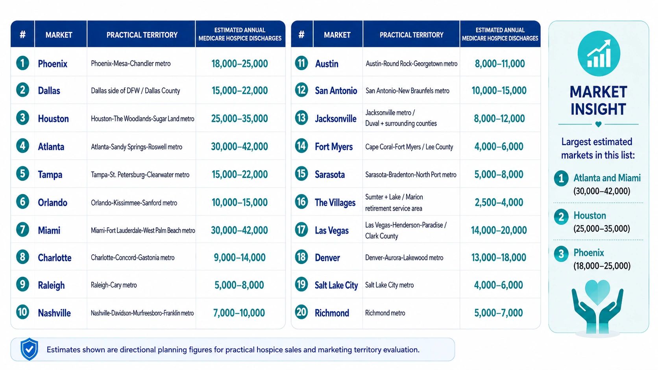The image size is (658, 370).
Task: Click the Atlanta market name
Action: click(51, 147)
